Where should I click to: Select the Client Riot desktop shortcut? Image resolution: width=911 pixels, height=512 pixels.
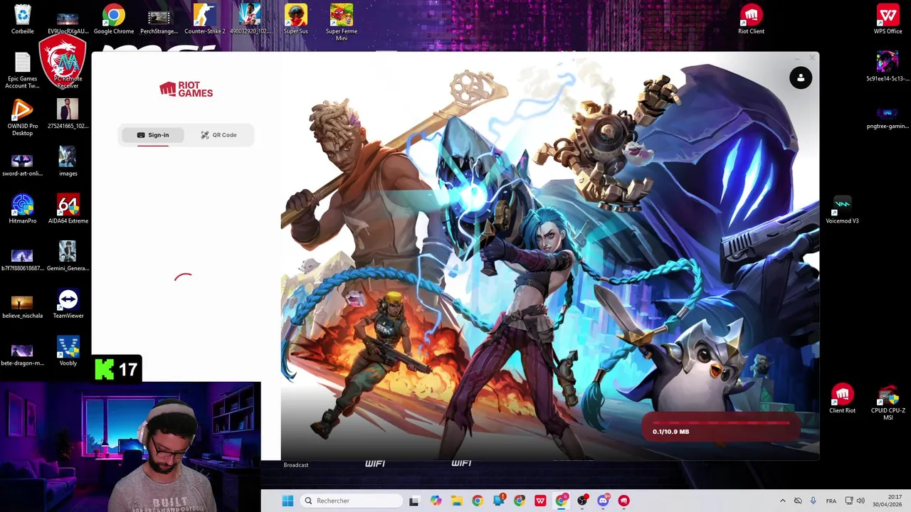[x=842, y=399]
